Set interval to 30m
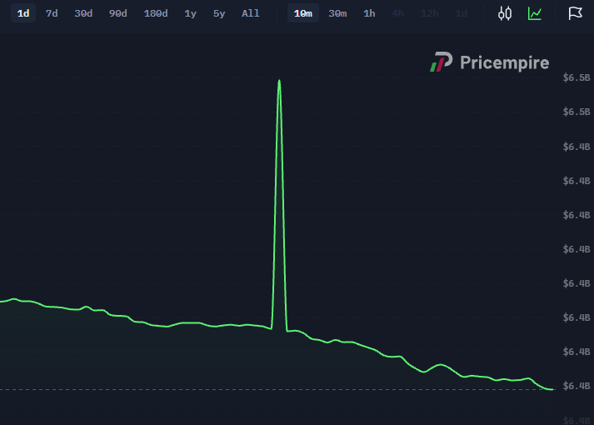The width and height of the screenshot is (594, 425). click(x=337, y=13)
